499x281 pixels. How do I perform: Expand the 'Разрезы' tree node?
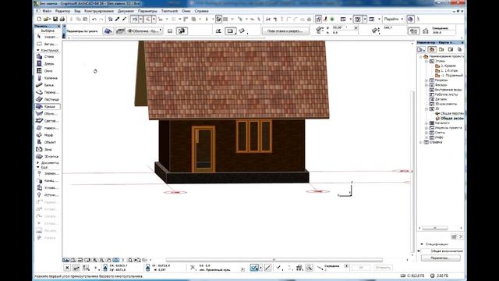tap(426, 80)
